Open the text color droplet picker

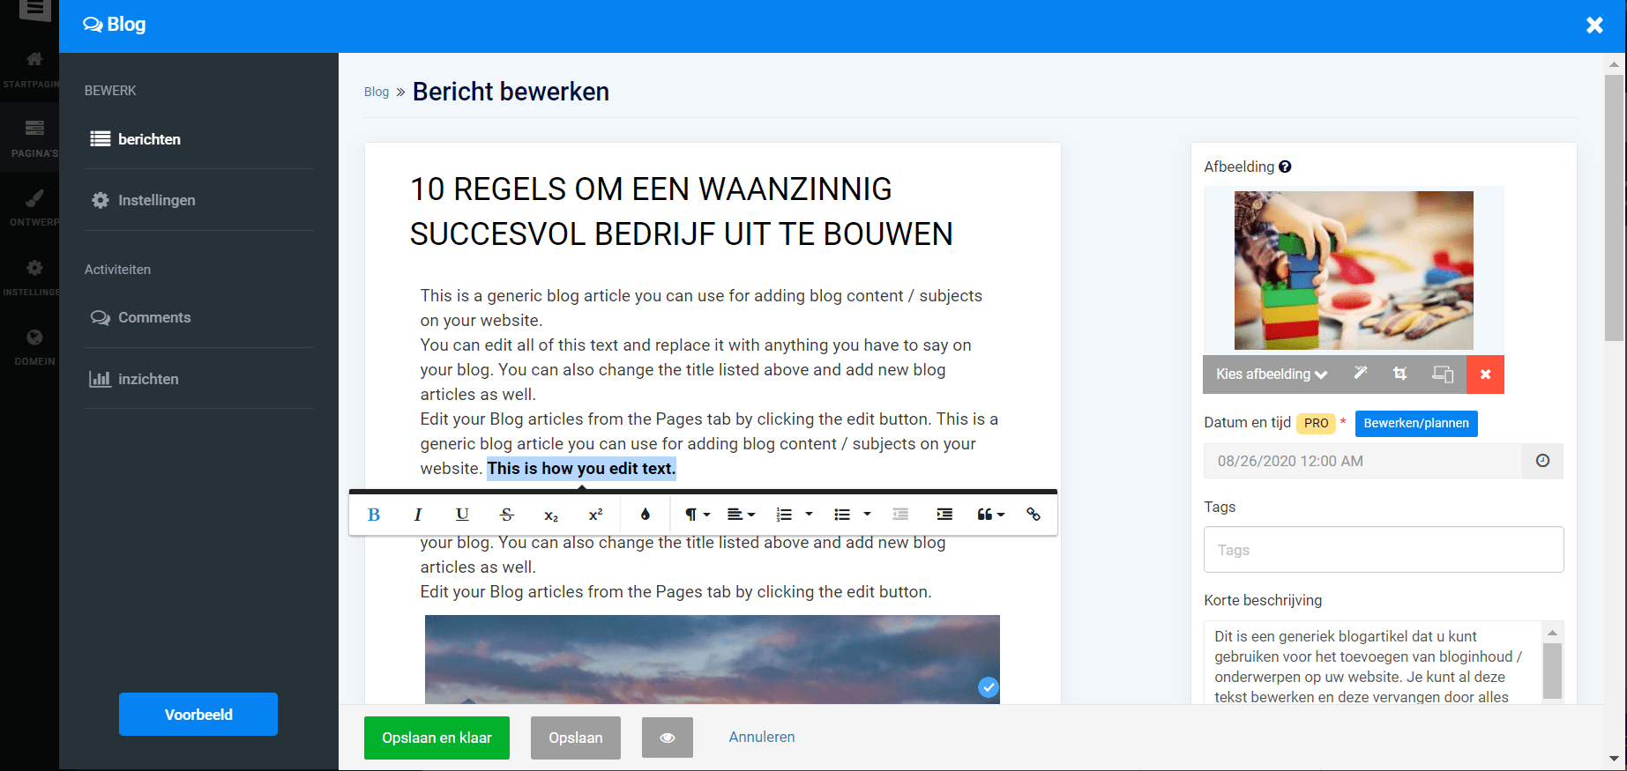tap(646, 515)
